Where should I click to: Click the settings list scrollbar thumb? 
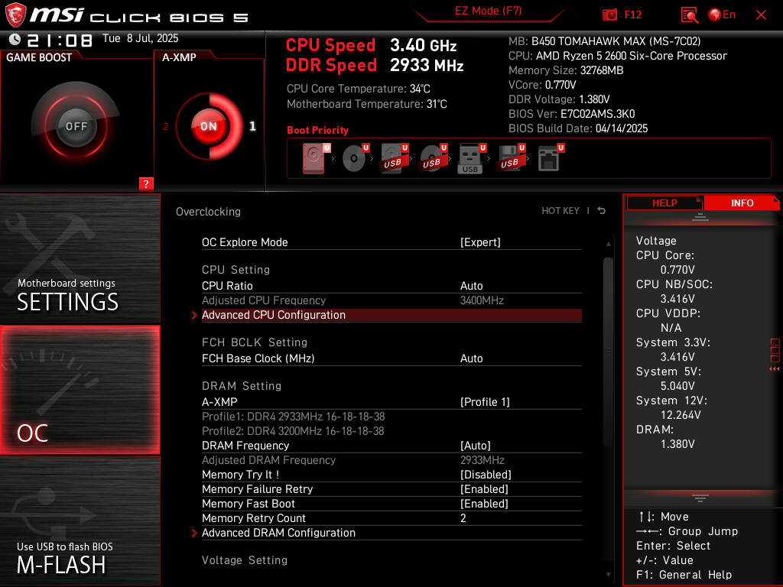[x=608, y=352]
